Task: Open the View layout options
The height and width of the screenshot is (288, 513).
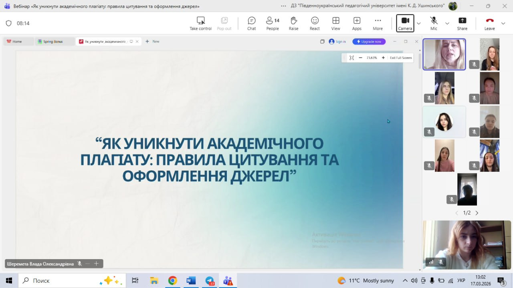Action: pos(335,23)
